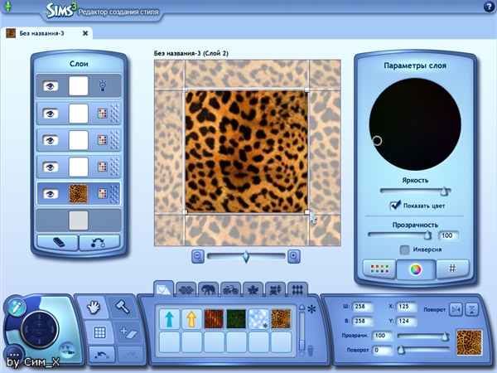
Task: Click the zoom out magnifier icon
Action: point(198,256)
